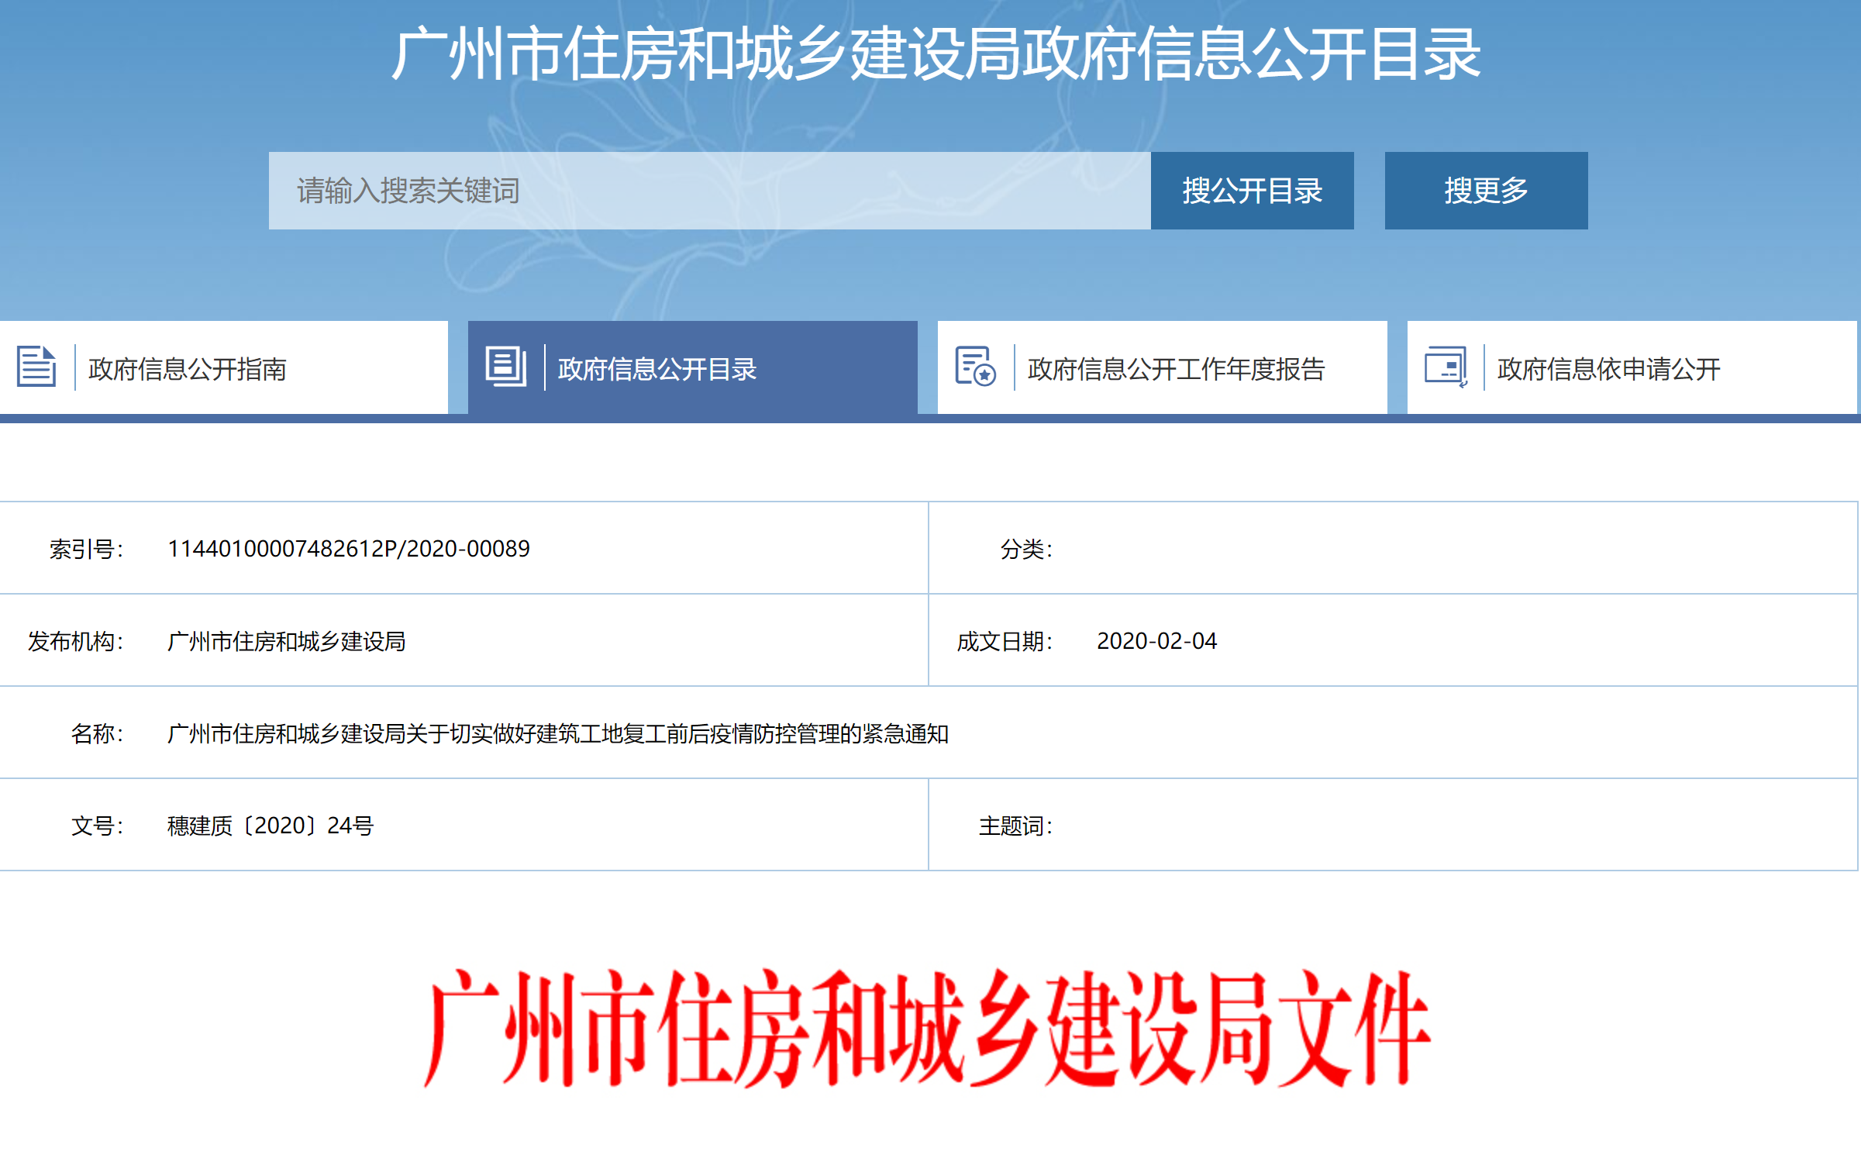Open the 政府信息公开指南 tab
This screenshot has width=1861, height=1162.
[x=188, y=369]
